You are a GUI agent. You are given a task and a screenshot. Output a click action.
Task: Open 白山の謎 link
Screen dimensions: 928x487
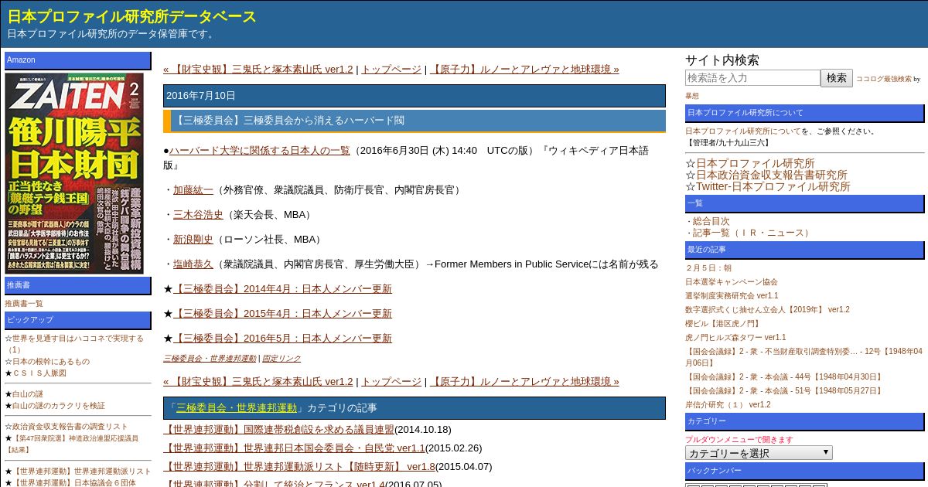click(x=28, y=393)
